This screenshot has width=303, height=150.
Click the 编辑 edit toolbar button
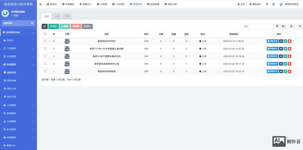pyautogui.click(x=65, y=26)
